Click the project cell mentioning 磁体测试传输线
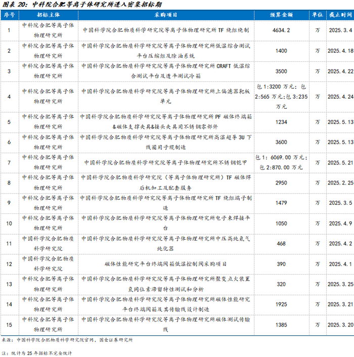Viewport: 354px width, 357px height. click(166, 325)
